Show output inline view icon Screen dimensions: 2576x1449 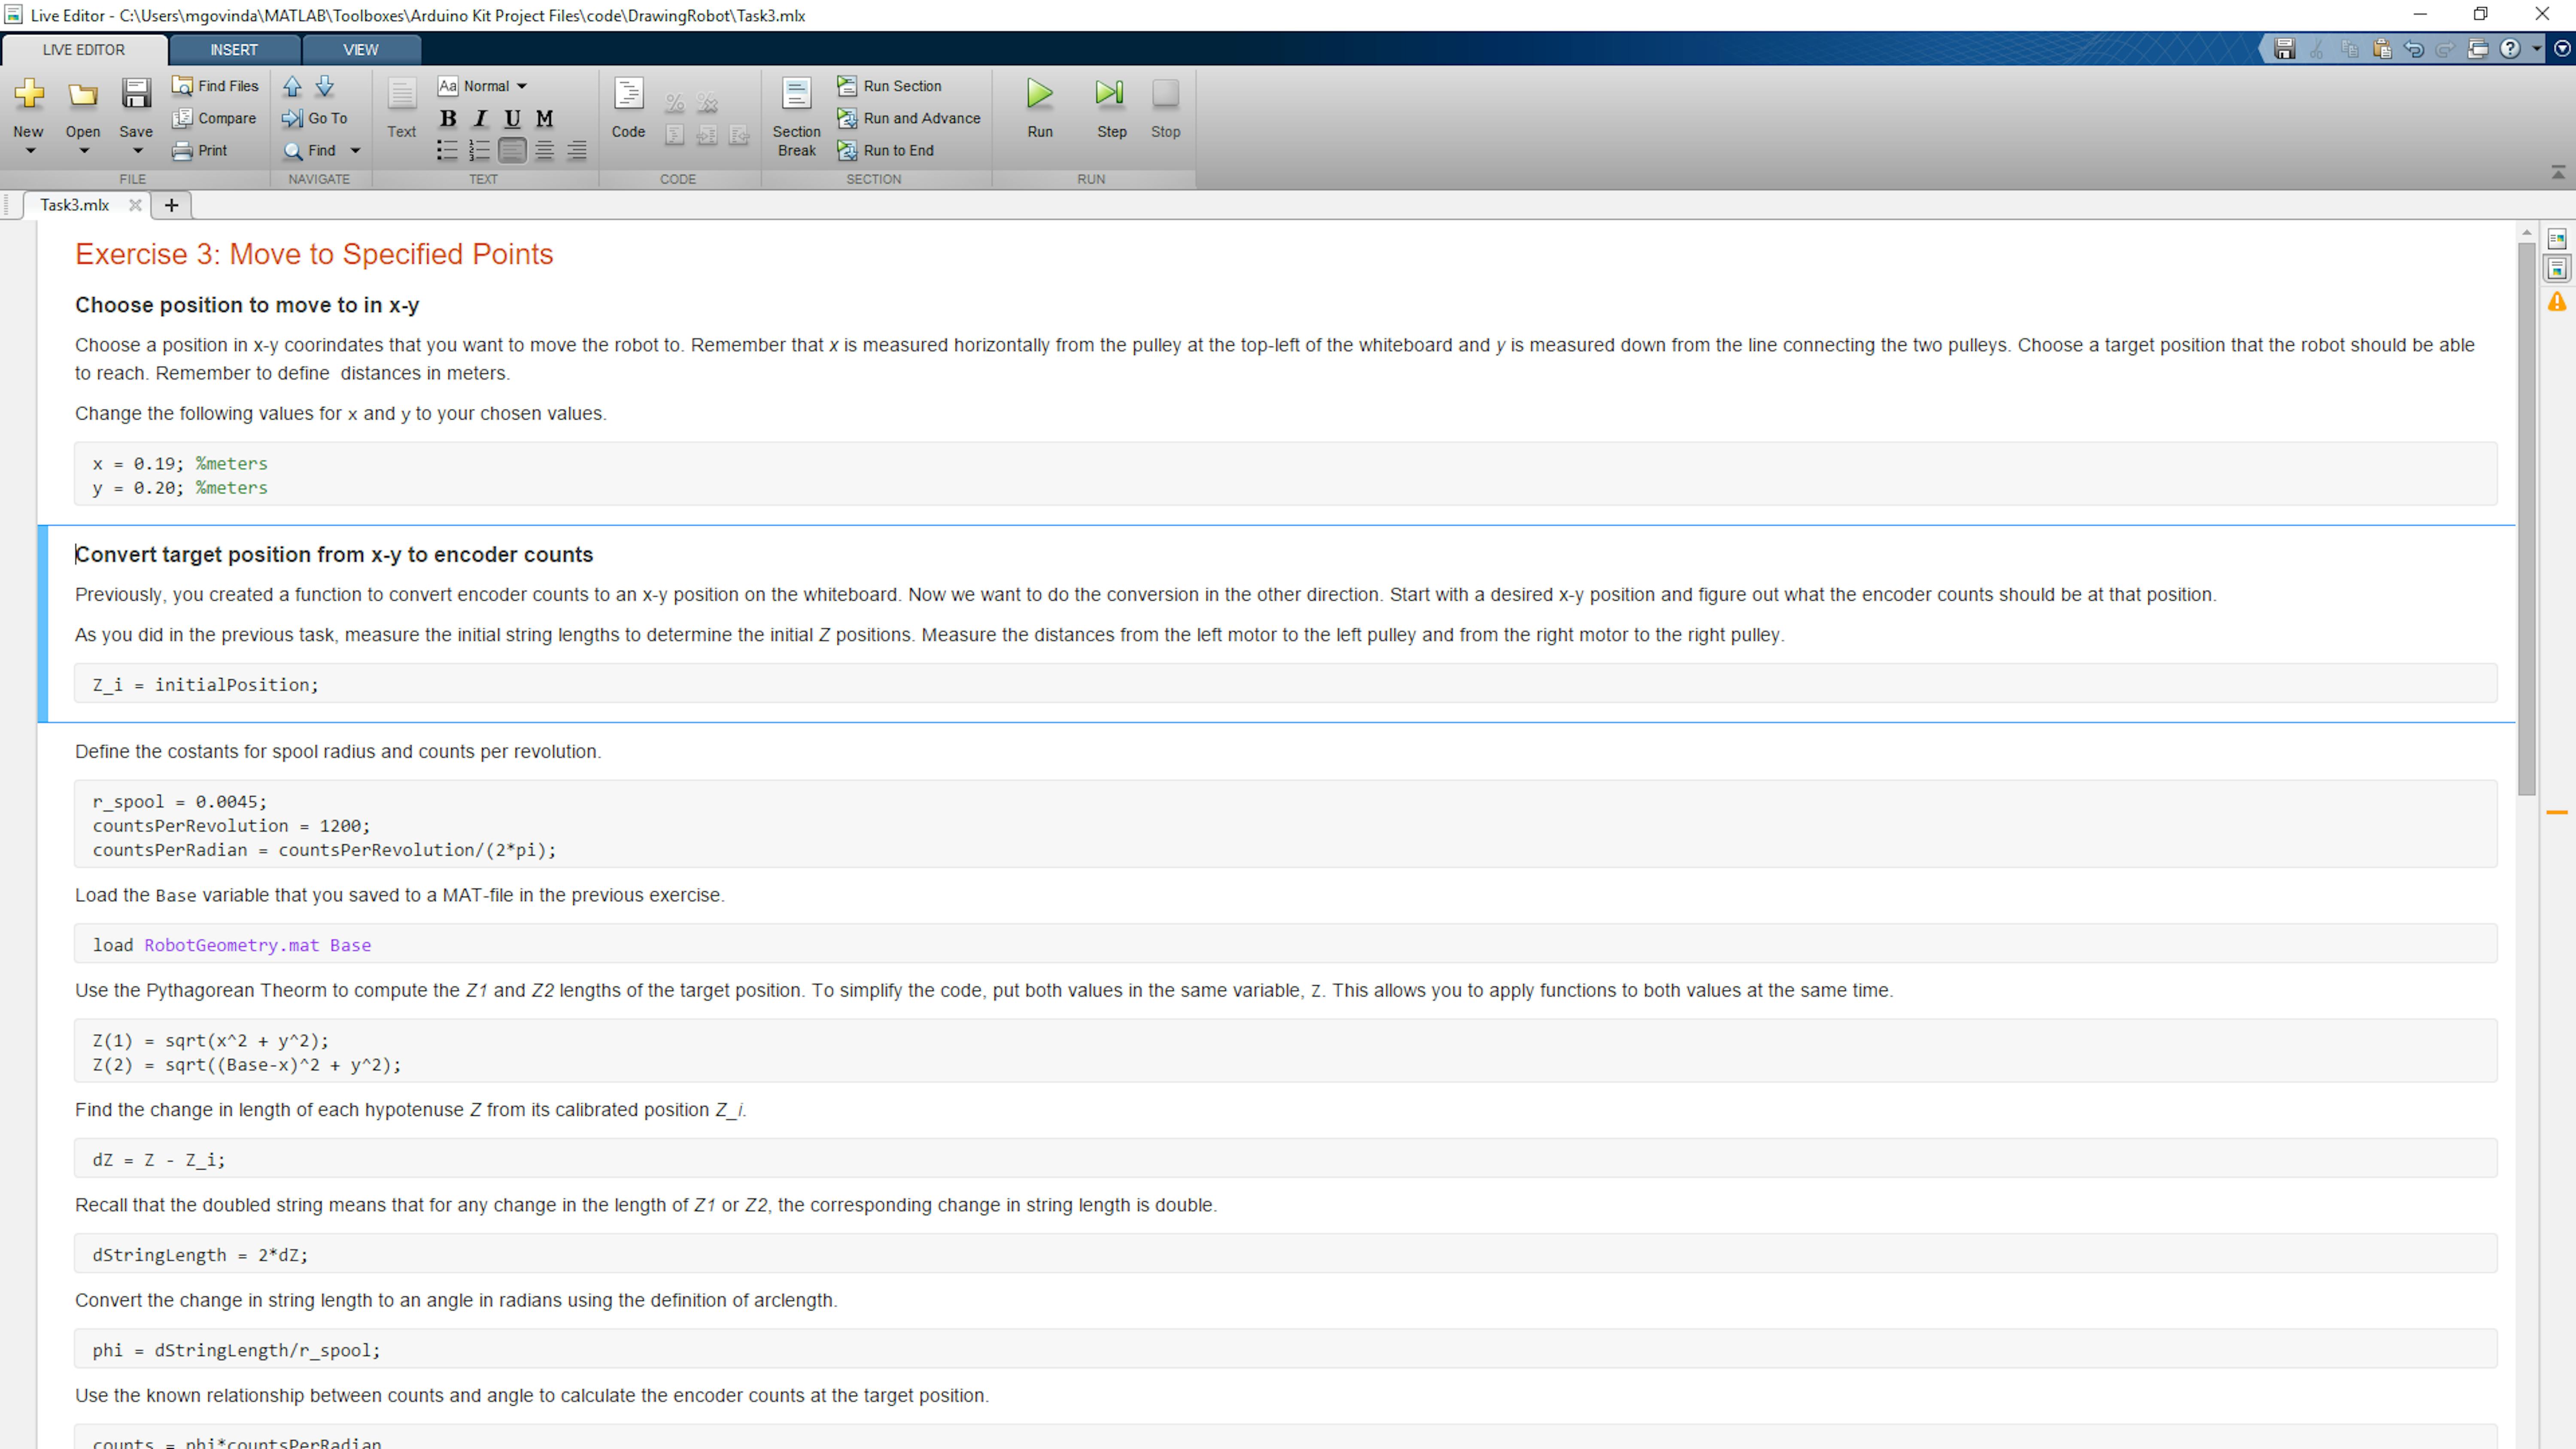click(x=2557, y=269)
